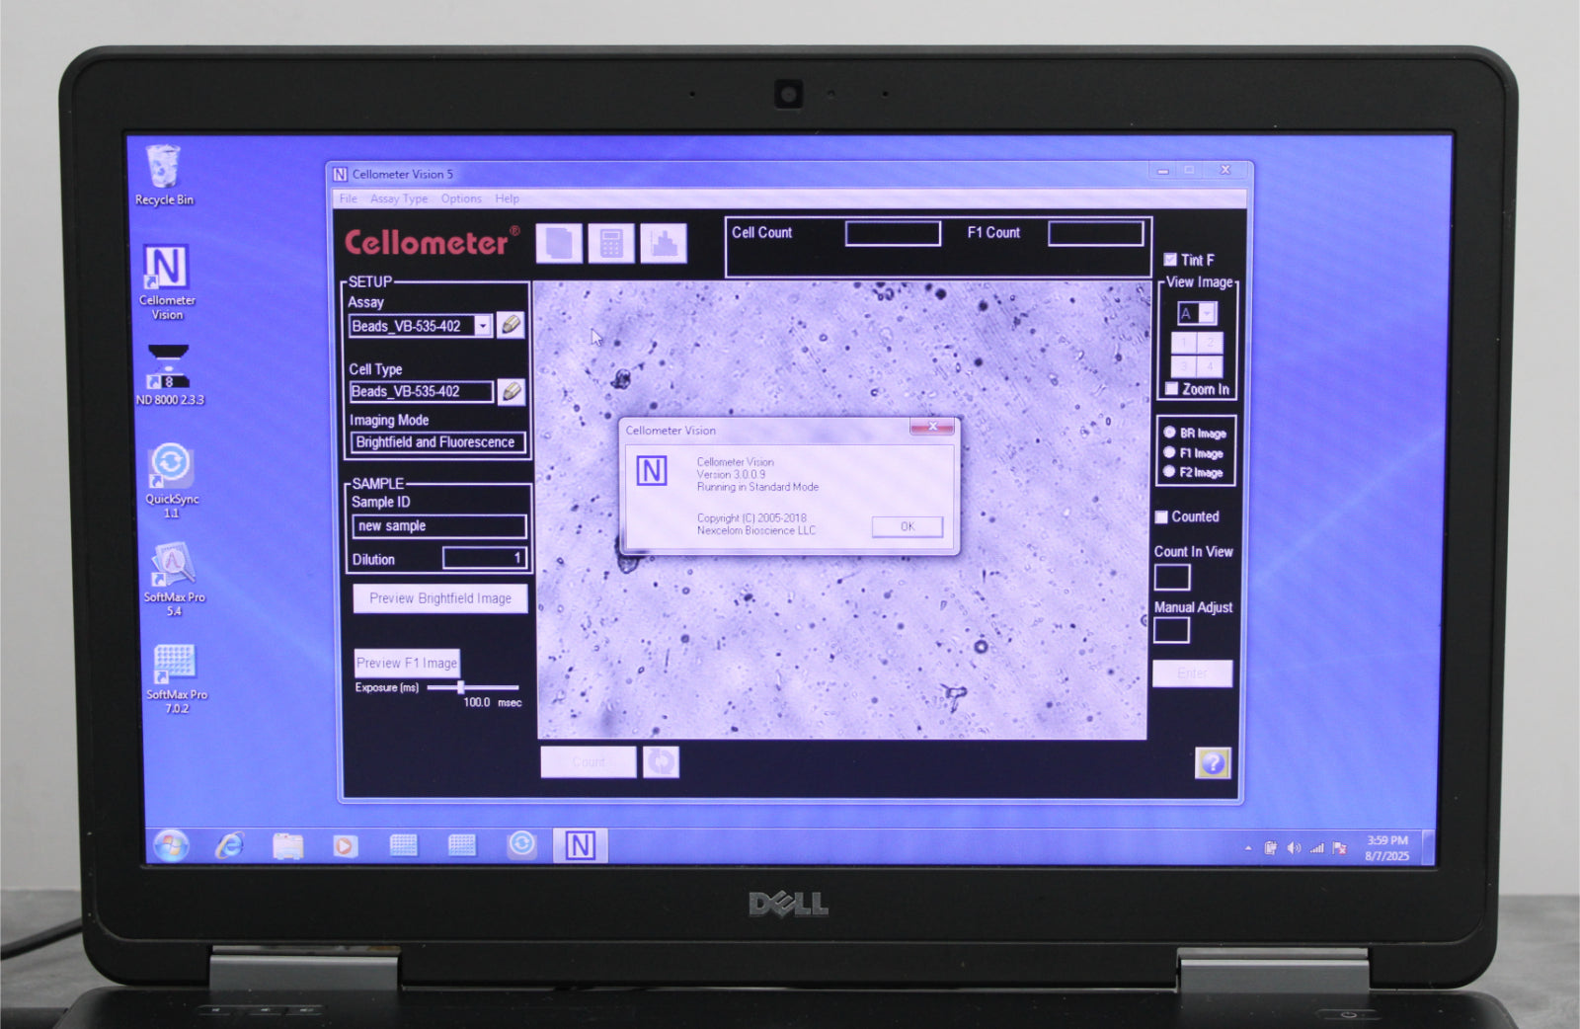Click the histogram chart toolbar icon
This screenshot has width=1580, height=1029.
664,243
